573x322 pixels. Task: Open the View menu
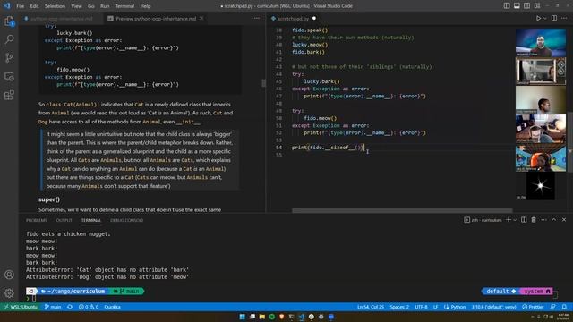pyautogui.click(x=76, y=6)
